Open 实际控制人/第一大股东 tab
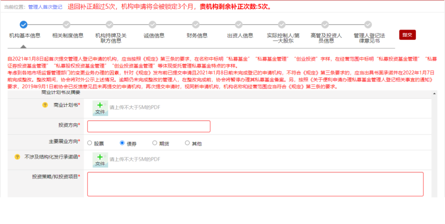445x224 pixels. 283,38
